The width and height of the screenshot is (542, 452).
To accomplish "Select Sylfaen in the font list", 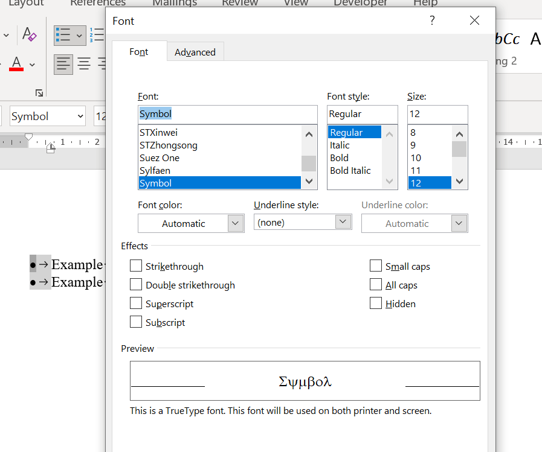I will pyautogui.click(x=220, y=171).
